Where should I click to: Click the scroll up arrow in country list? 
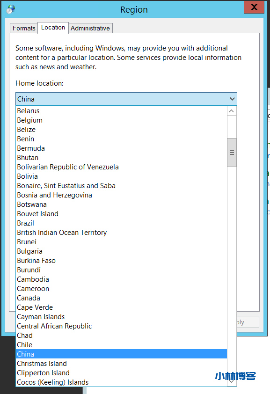(232, 111)
